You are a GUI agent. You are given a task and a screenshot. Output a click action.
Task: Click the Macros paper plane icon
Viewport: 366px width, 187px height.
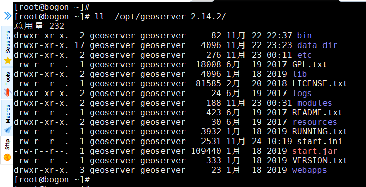(x=8, y=130)
